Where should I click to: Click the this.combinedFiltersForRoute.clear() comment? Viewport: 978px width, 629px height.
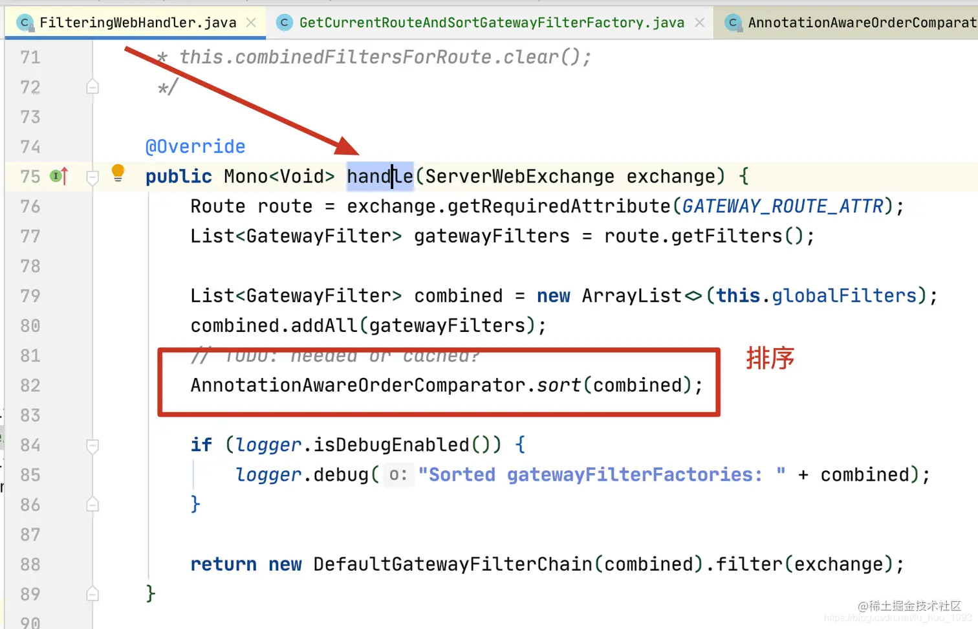(385, 58)
